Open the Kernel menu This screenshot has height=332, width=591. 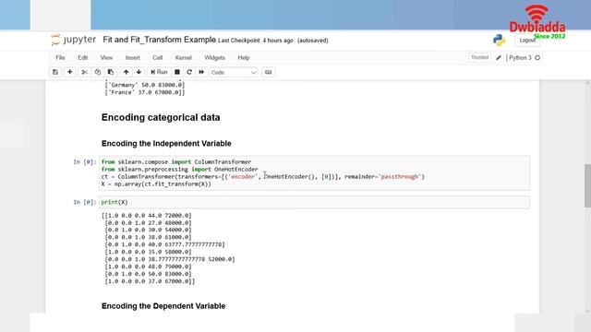point(184,57)
